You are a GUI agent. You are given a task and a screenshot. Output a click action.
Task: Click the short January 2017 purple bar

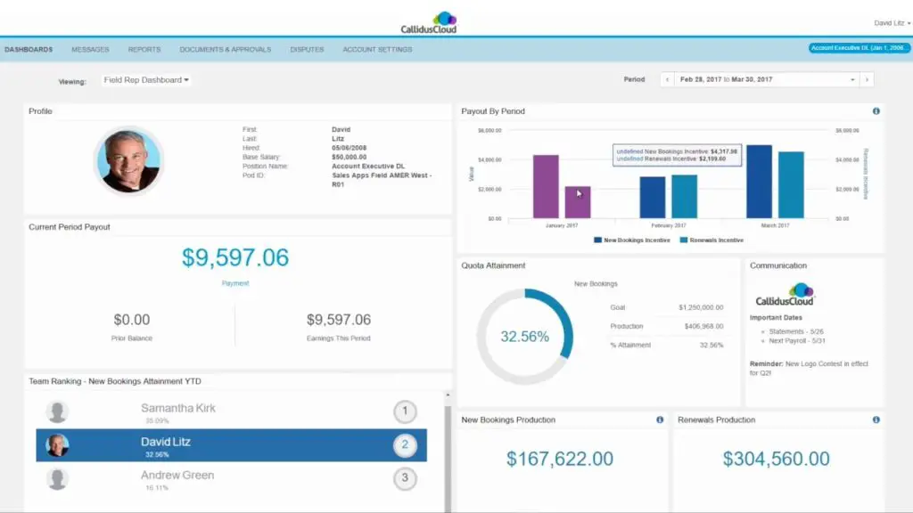point(578,202)
